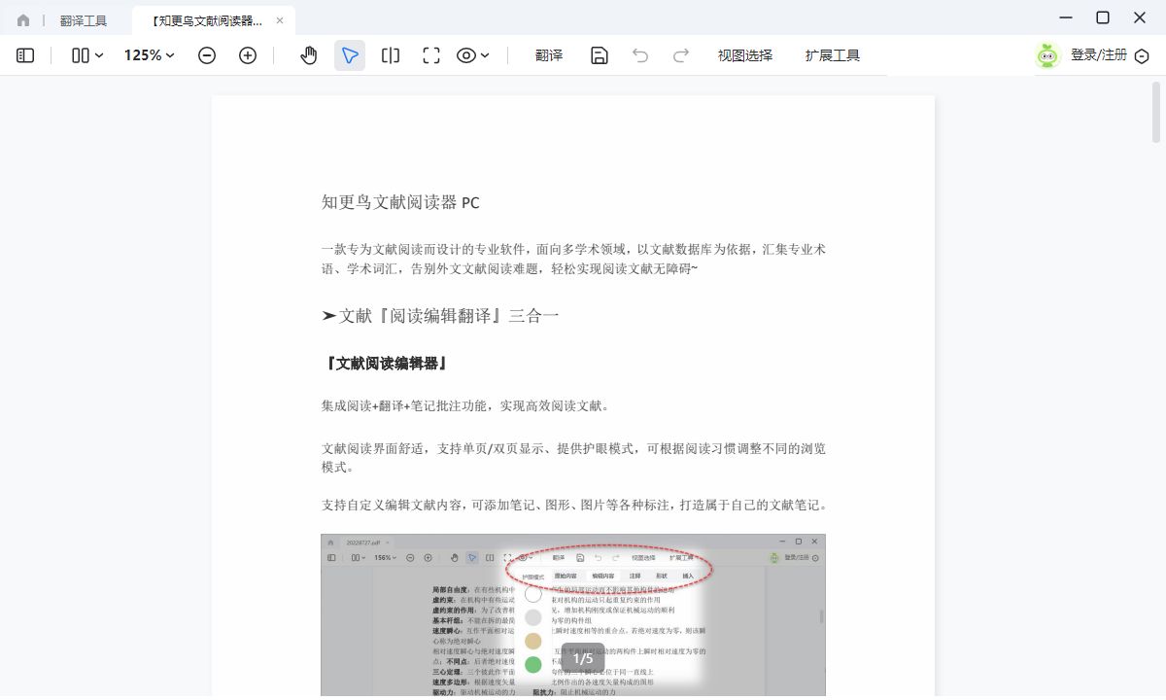Minimize the application window
Screen dimensions: 1166x700
coord(1066,17)
